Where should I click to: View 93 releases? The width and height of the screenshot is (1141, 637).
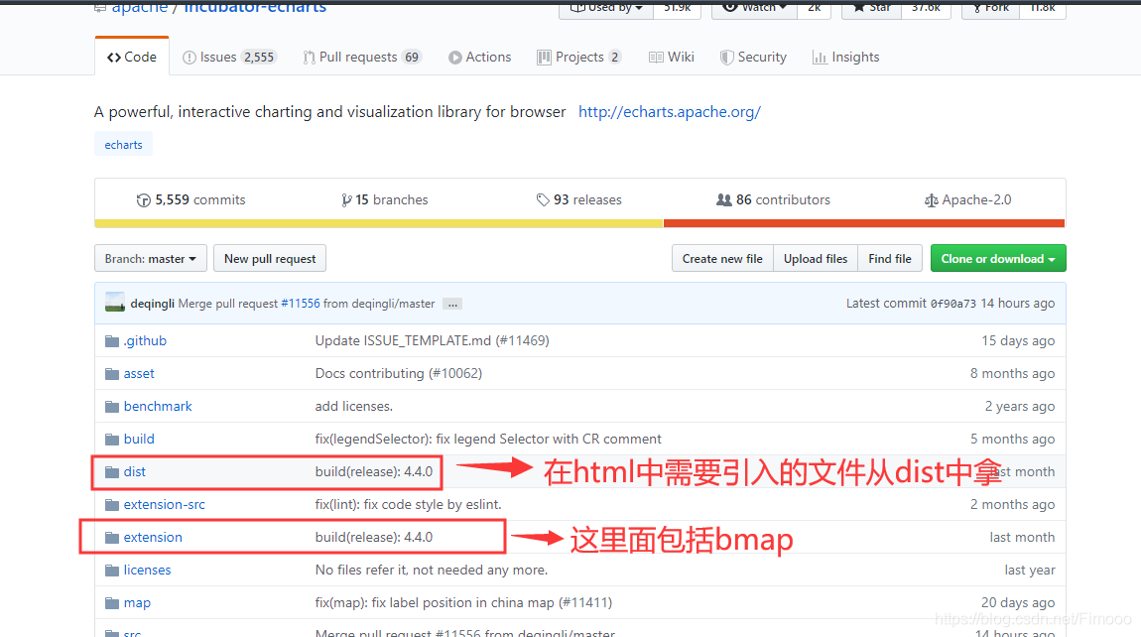(579, 199)
